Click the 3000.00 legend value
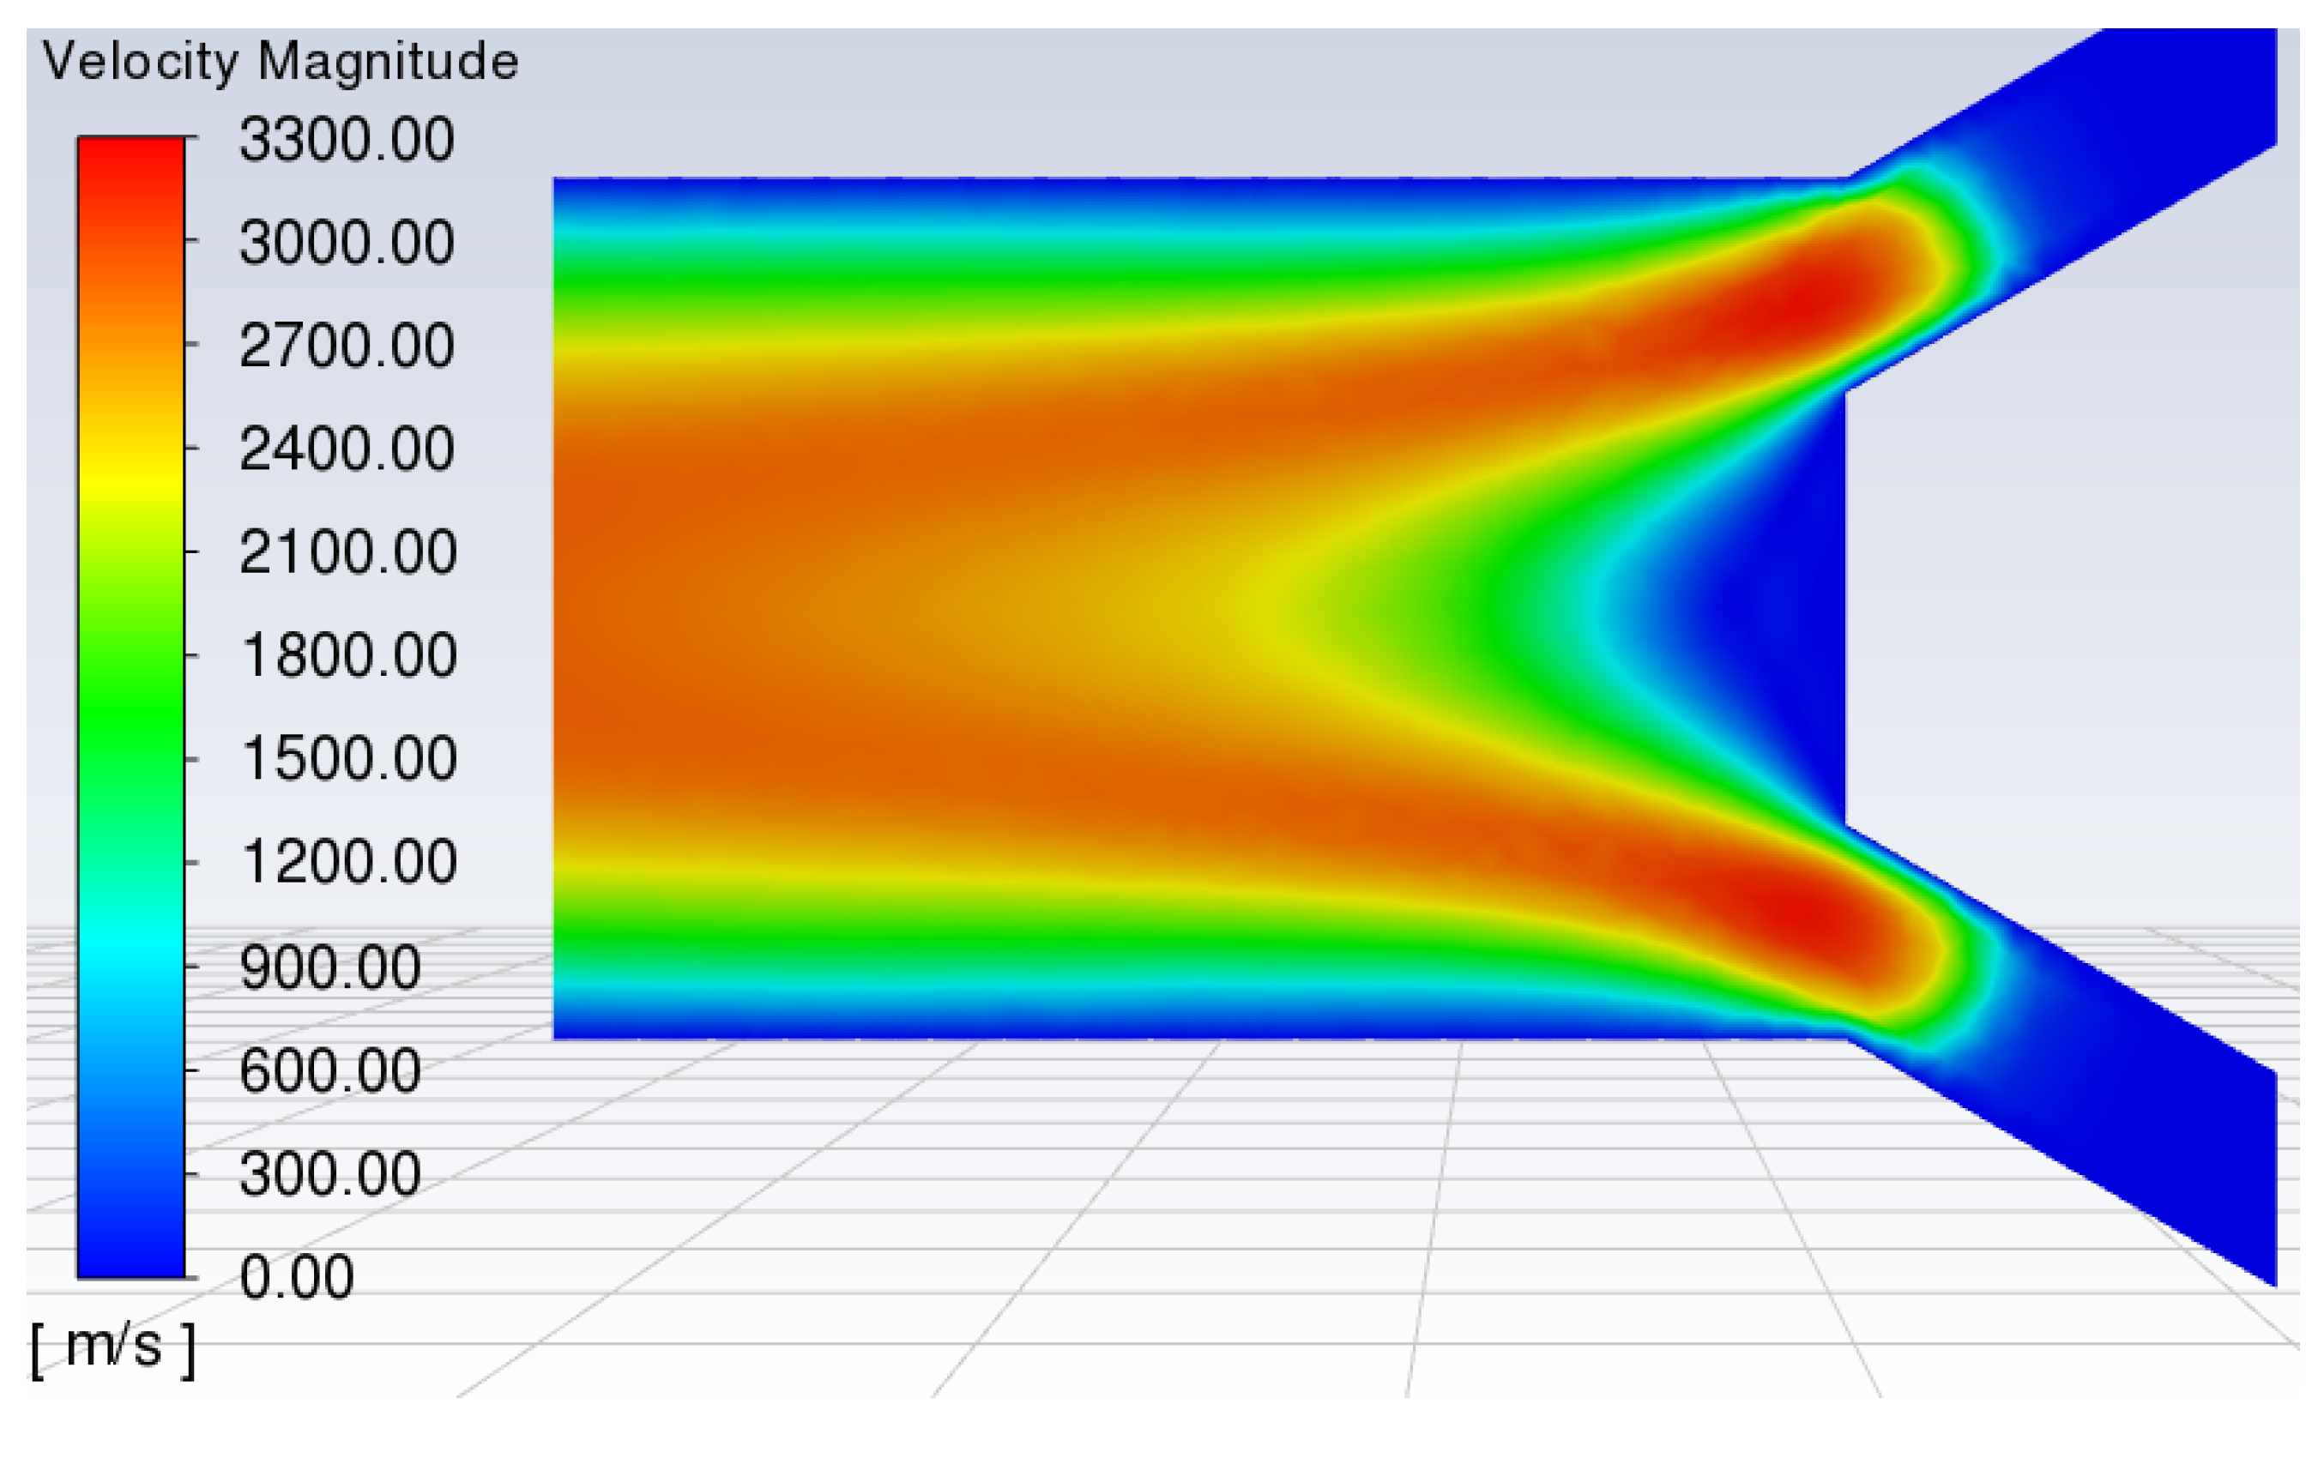The image size is (2324, 1464). 347,242
